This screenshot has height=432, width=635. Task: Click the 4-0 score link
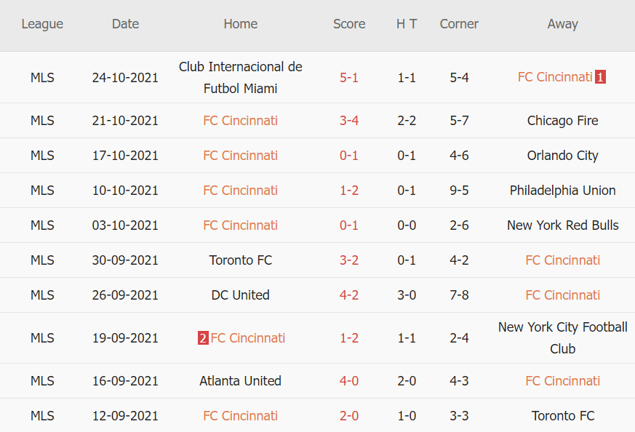[349, 381]
